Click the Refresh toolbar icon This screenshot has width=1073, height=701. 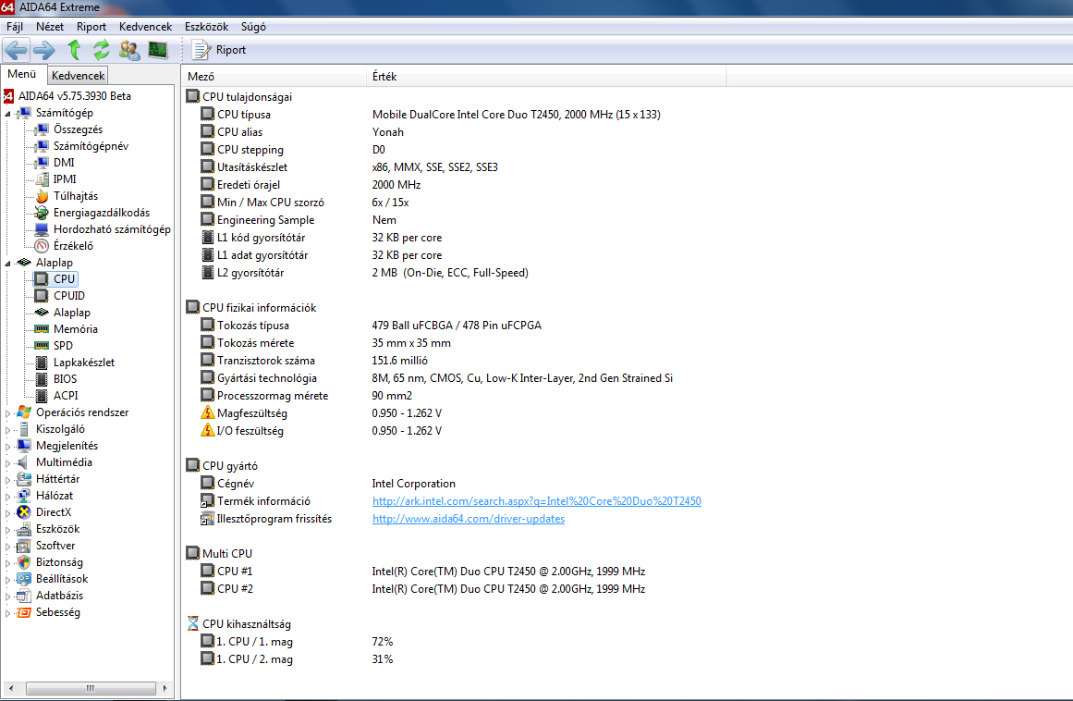(x=102, y=50)
